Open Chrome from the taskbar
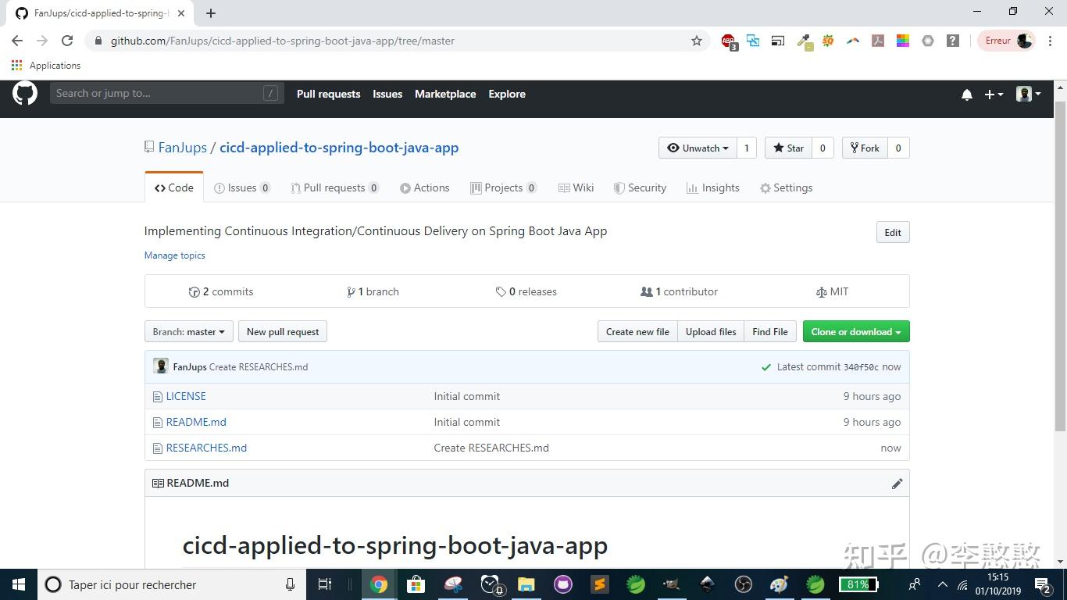 (x=379, y=584)
